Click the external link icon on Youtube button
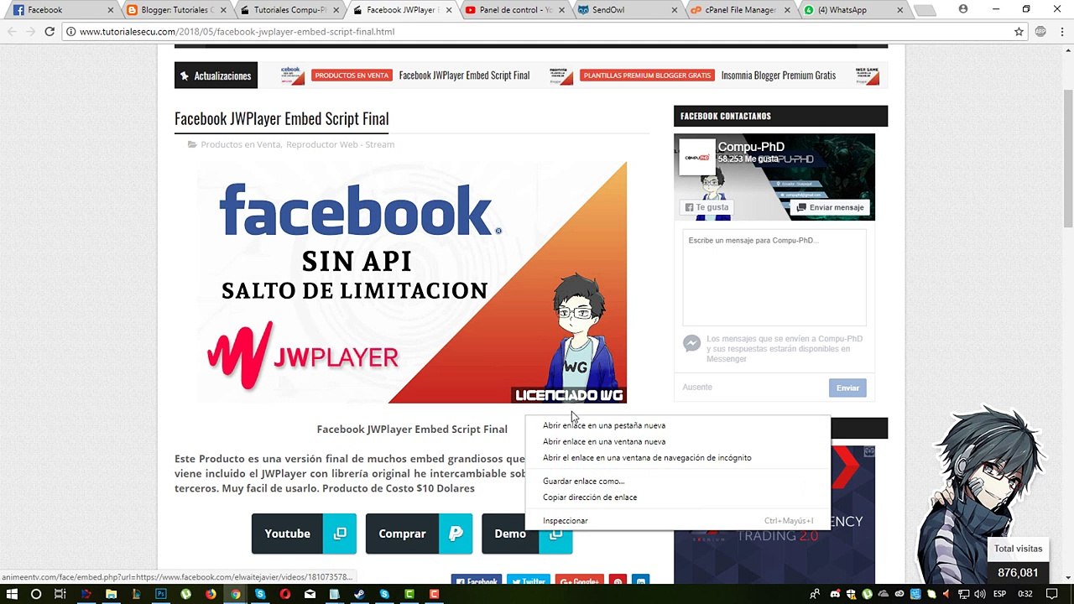This screenshot has width=1074, height=604. [x=340, y=534]
